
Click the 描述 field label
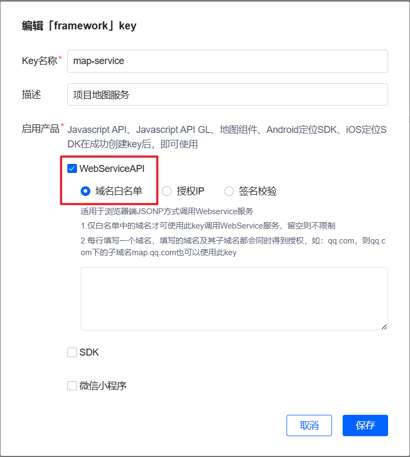[32, 94]
